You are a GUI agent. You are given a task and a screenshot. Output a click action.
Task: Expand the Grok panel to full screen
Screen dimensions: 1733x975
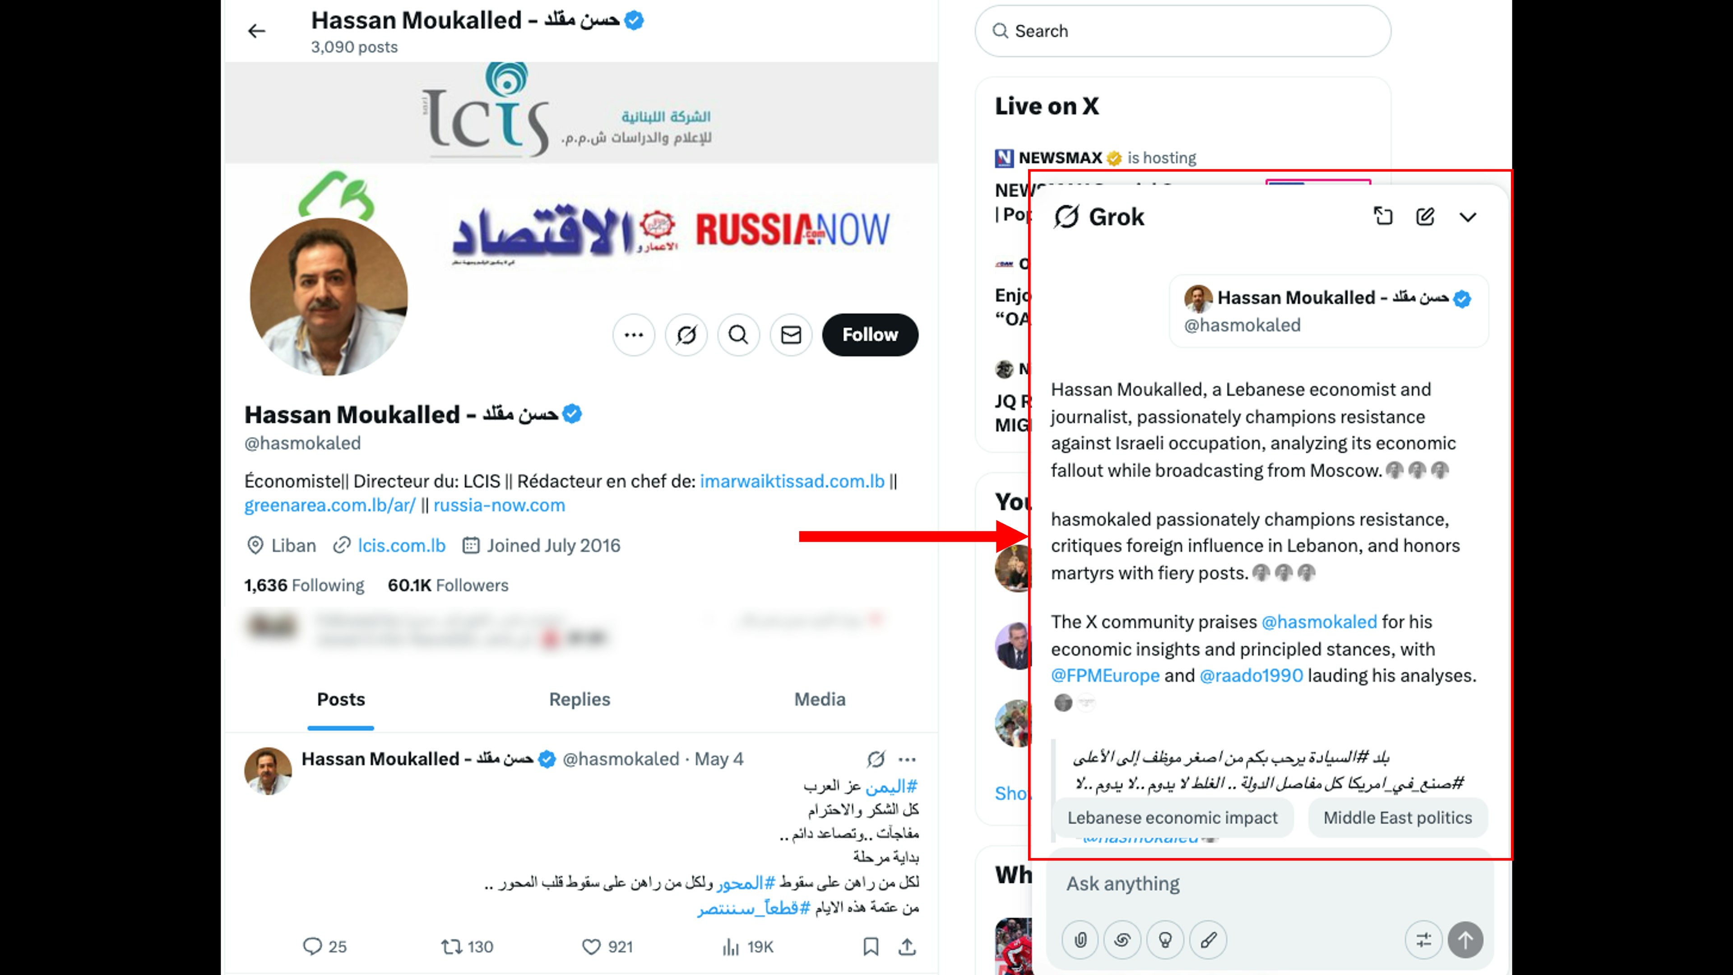click(x=1383, y=217)
